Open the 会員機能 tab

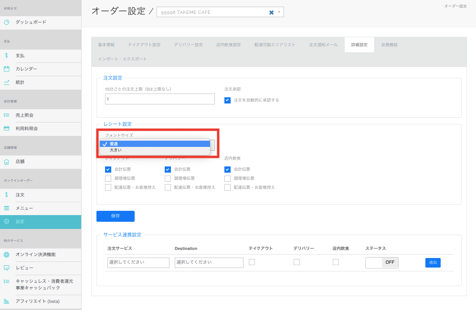(390, 45)
